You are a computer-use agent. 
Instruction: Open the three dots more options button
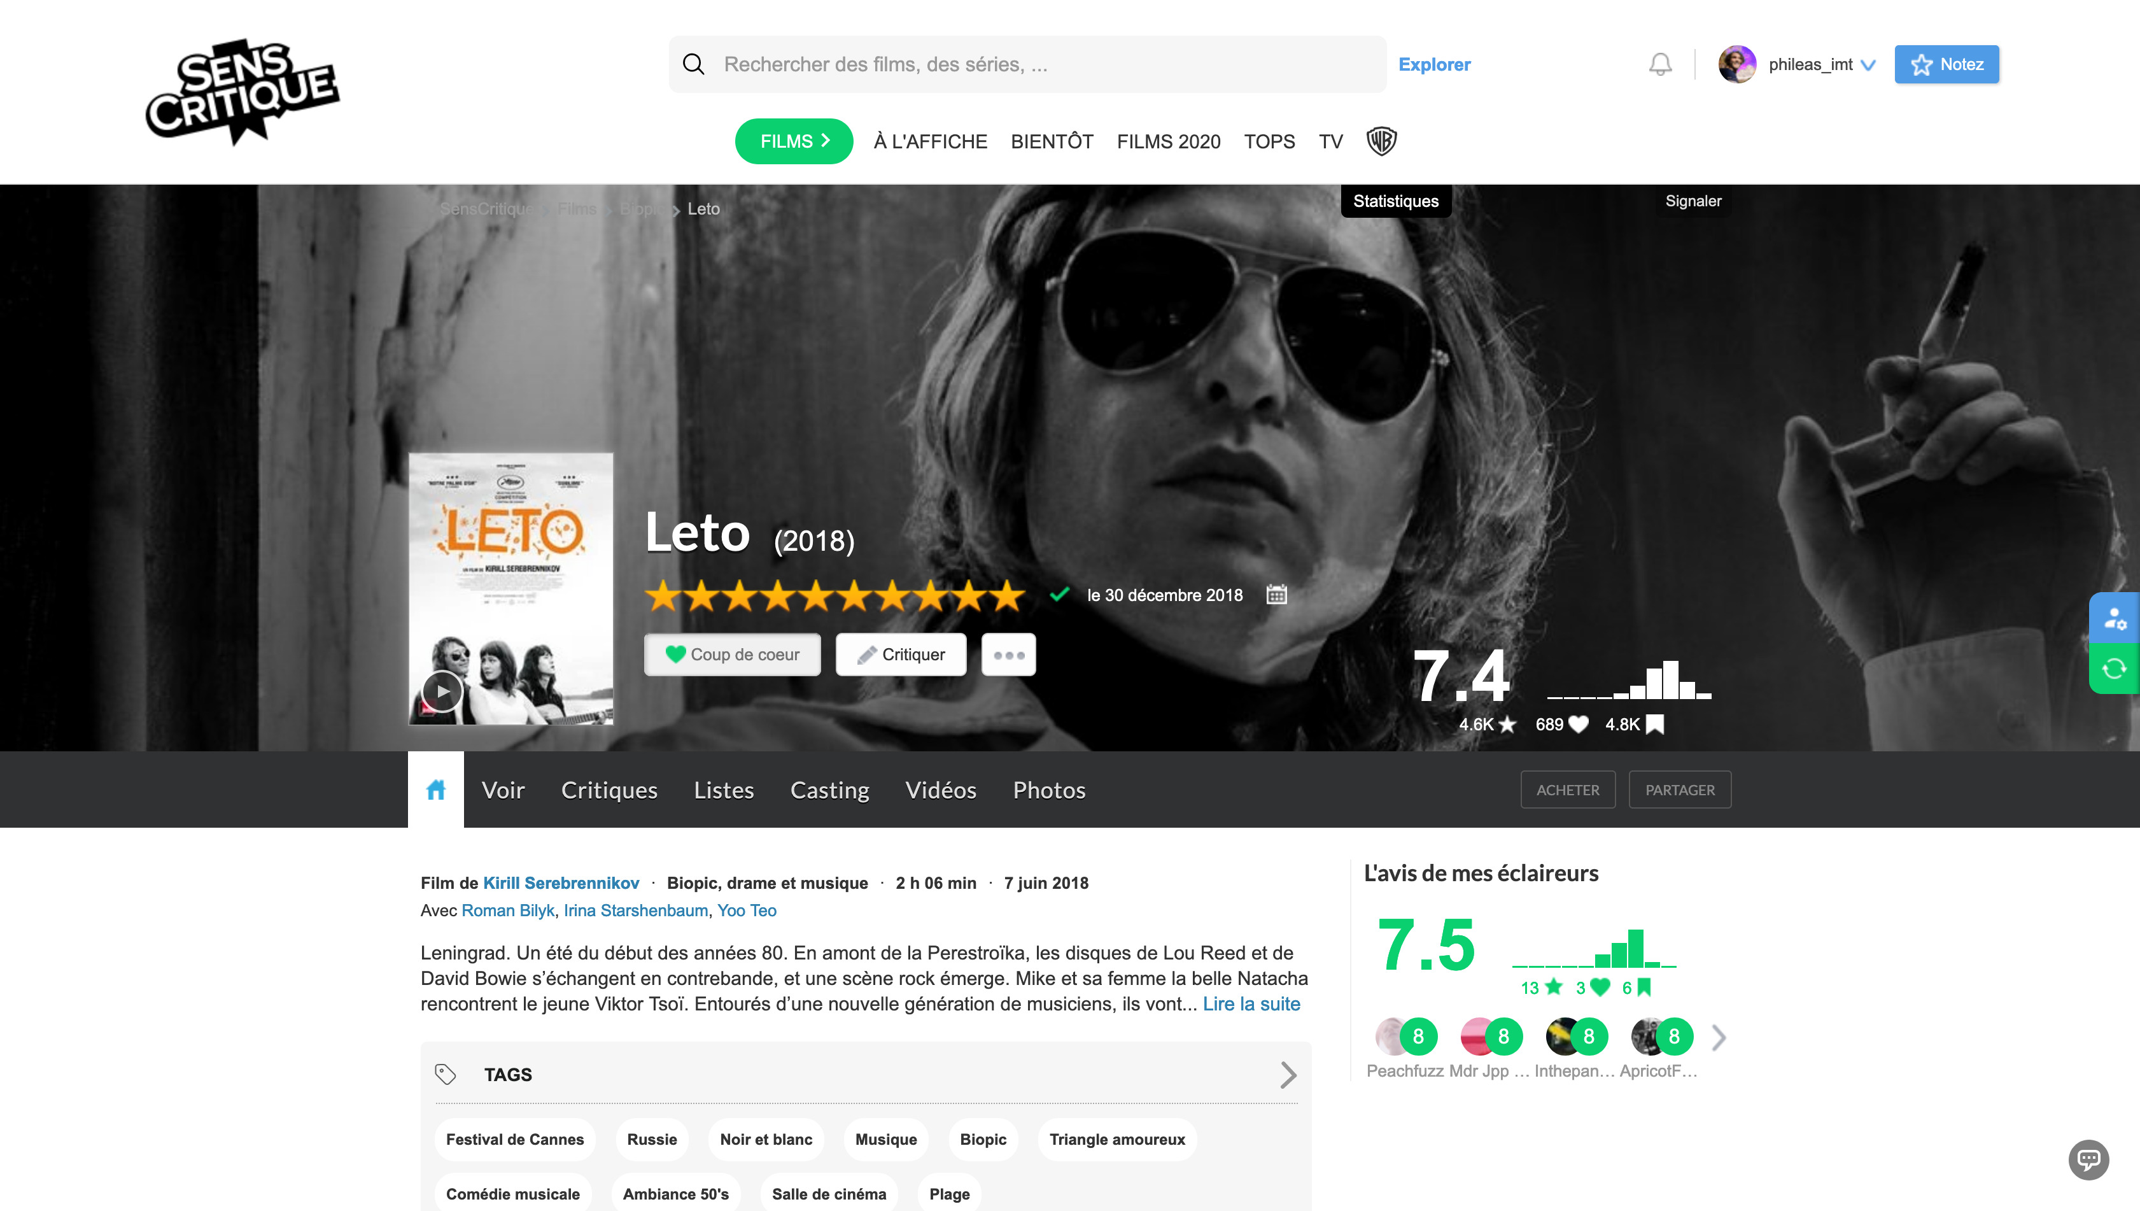(1008, 655)
